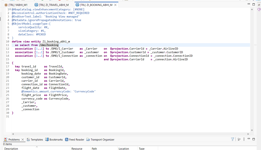
Task: Click '_Carrier.AirlineID' in line 12
Action: coord(164,49)
